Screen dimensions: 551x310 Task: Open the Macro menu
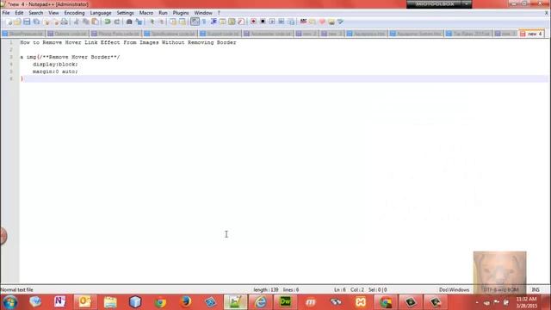click(146, 13)
